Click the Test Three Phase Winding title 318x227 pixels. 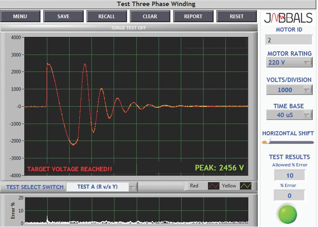pos(156,4)
